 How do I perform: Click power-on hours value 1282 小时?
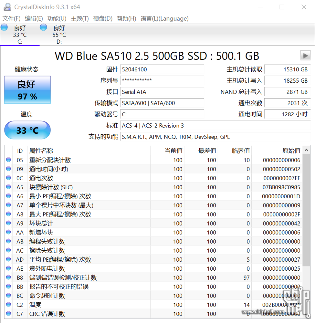[287, 114]
